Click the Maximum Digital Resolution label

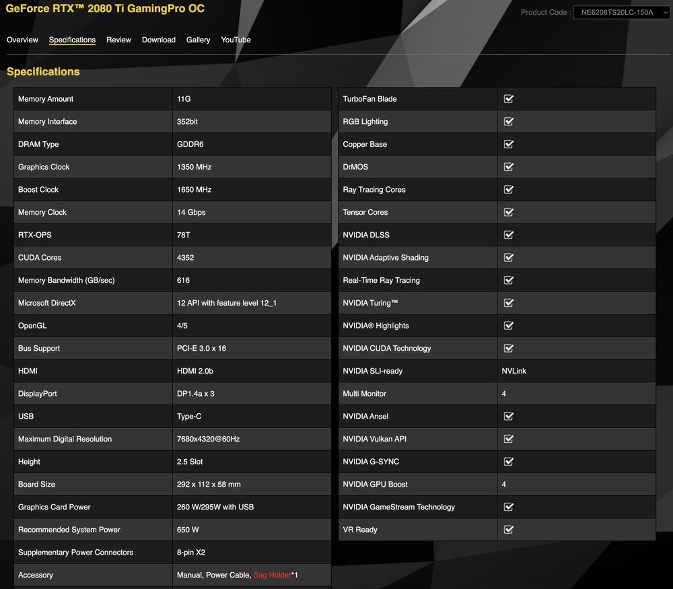coord(65,439)
